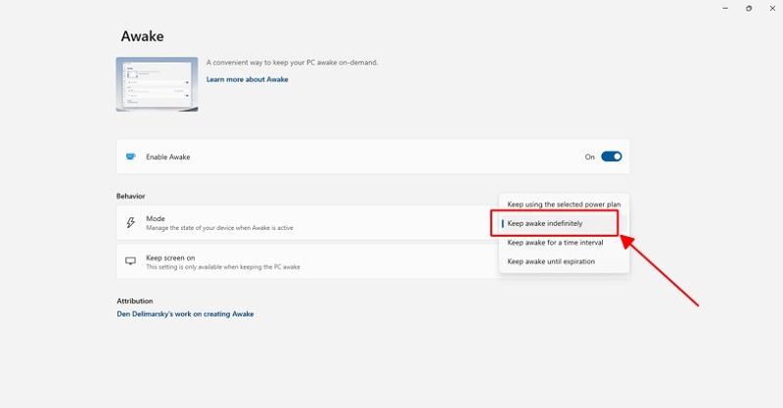
Task: Click the 'Behavior' section heading
Action: point(132,196)
